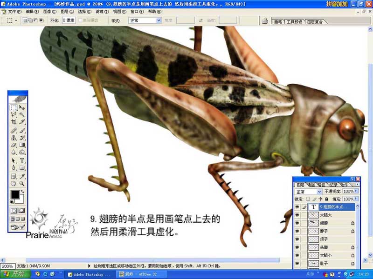Select the Dodge tool

[22, 152]
